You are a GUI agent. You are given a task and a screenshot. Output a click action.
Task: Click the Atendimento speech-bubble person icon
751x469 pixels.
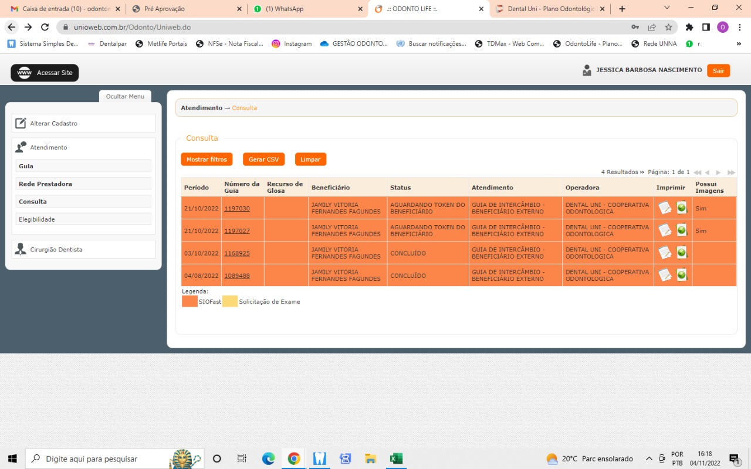21,147
